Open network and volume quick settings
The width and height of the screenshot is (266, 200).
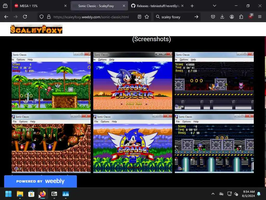click(x=233, y=194)
